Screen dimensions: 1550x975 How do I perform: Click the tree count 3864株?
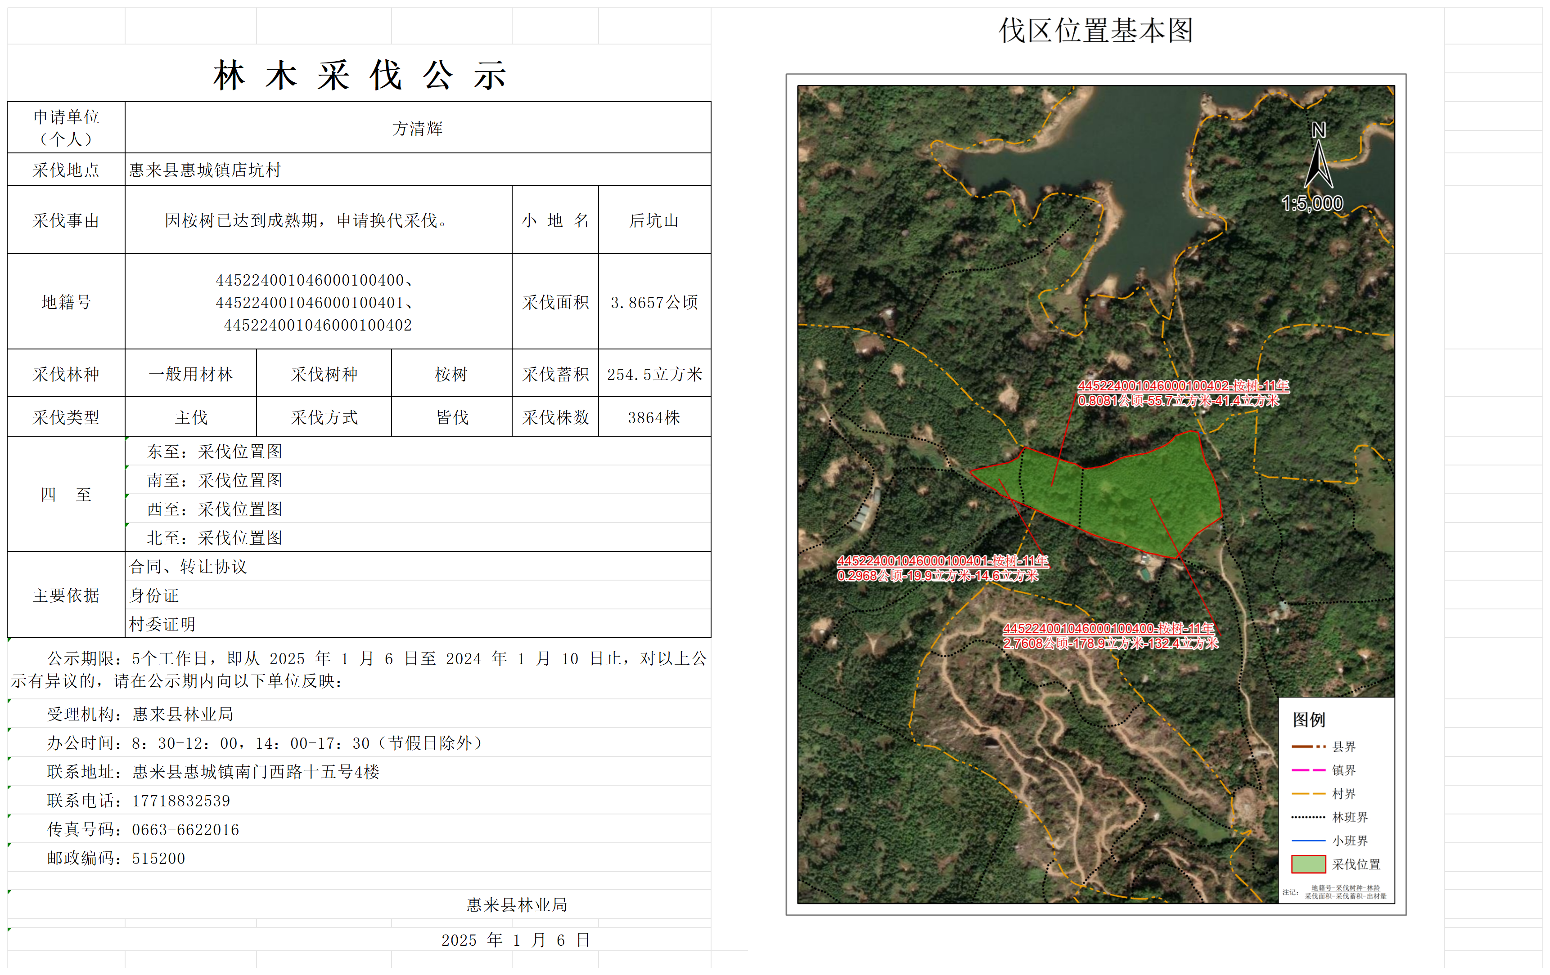pyautogui.click(x=655, y=417)
